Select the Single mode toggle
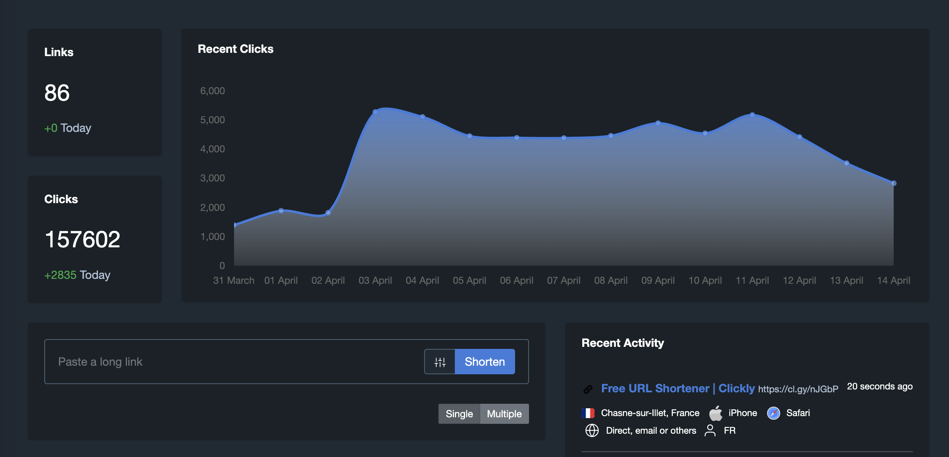949x457 pixels. click(x=459, y=414)
